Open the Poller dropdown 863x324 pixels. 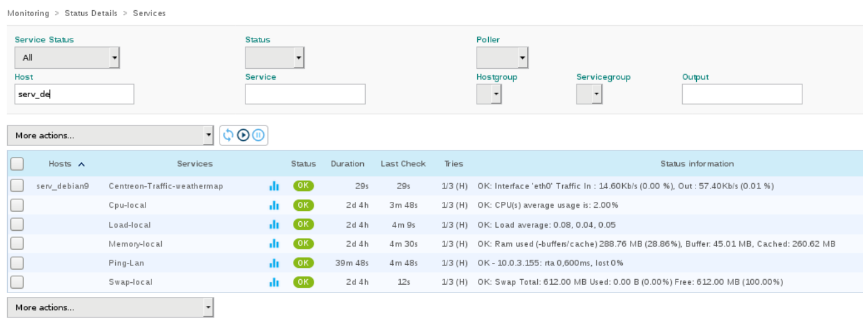pos(502,58)
